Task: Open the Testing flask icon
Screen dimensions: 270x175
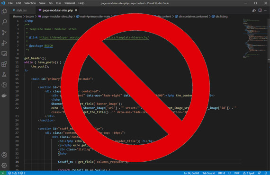Action: [x=4, y=74]
